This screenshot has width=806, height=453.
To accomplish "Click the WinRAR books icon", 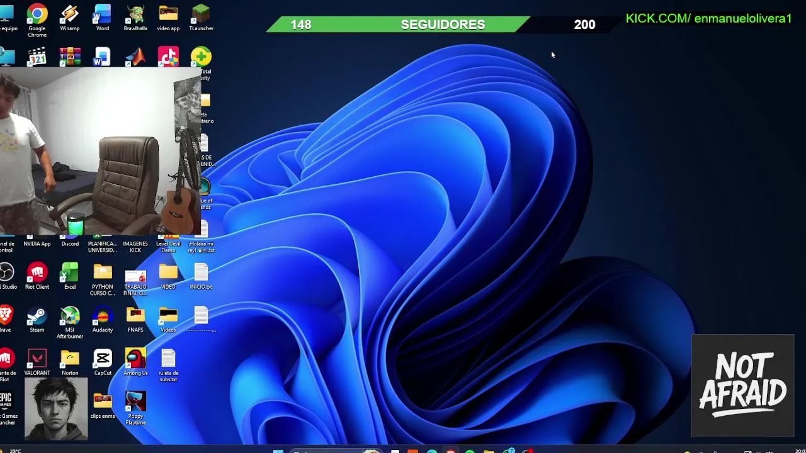I will pos(70,57).
